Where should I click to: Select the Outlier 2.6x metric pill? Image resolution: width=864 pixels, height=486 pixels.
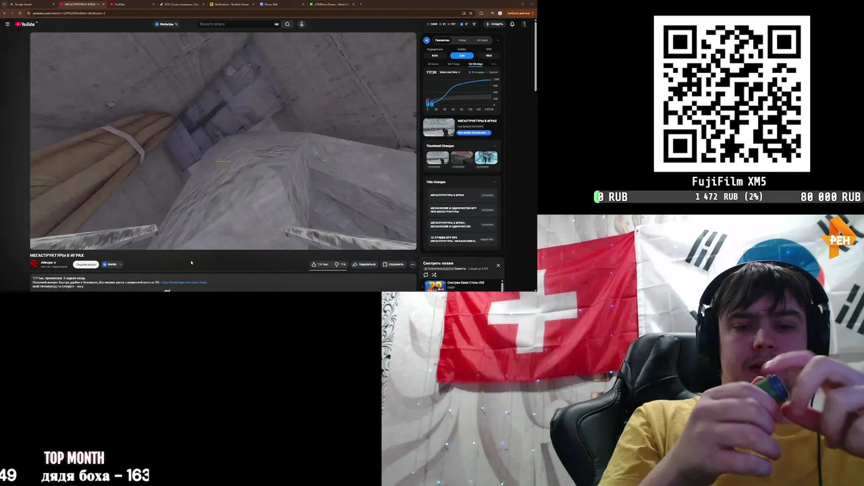(462, 55)
